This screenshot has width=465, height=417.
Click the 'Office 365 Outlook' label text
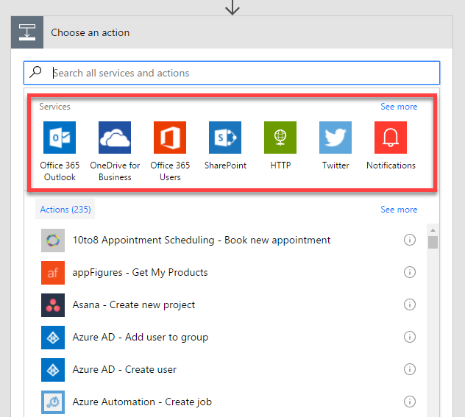pyautogui.click(x=60, y=171)
